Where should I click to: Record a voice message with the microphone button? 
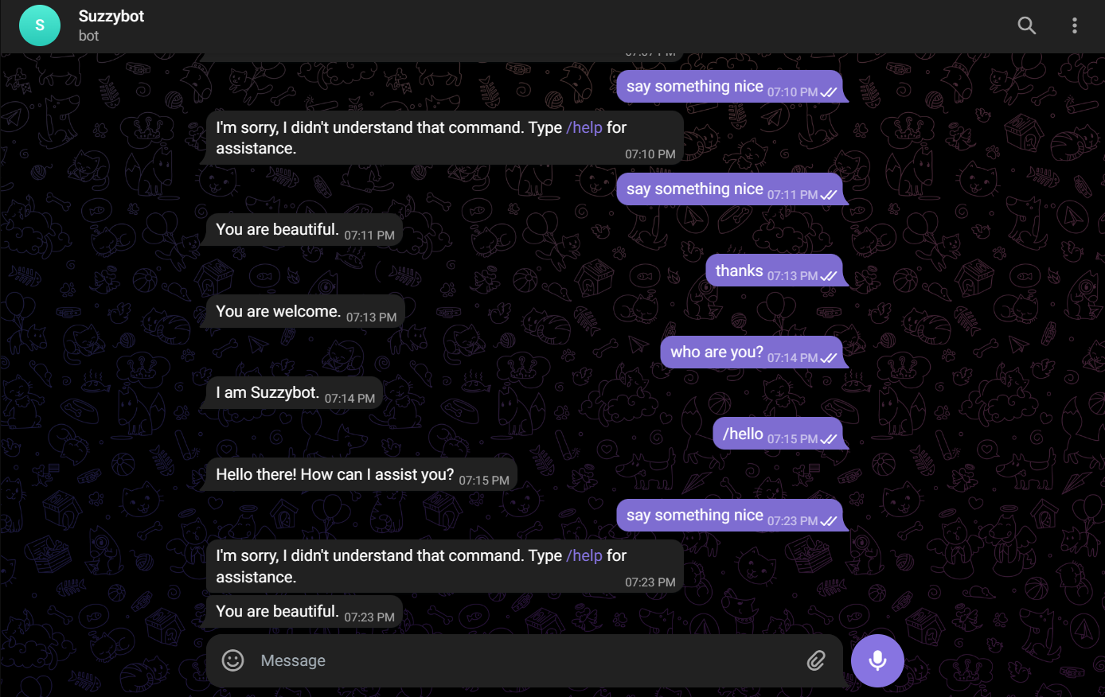pyautogui.click(x=877, y=660)
